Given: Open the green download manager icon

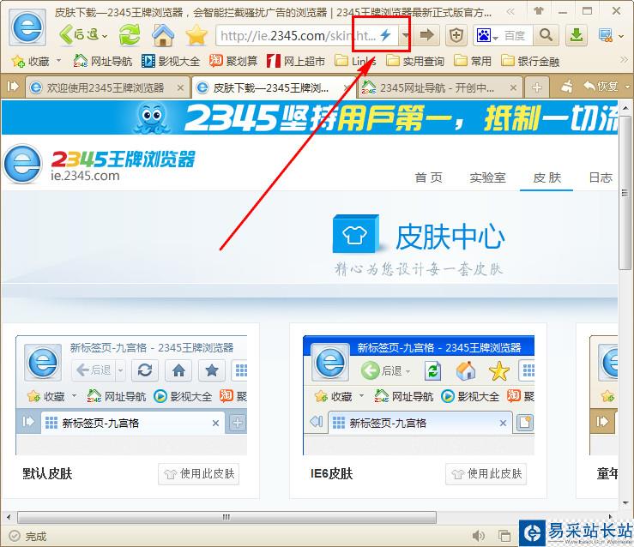Looking at the screenshot, I should point(576,35).
